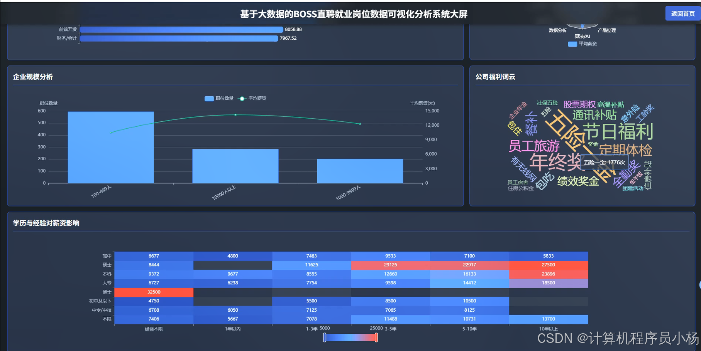Click the 博士 row label of the heatmap
701x351 pixels.
point(107,292)
